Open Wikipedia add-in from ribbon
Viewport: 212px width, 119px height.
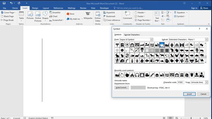pos(88,16)
